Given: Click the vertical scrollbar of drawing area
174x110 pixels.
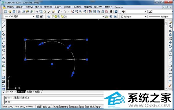Looking at the screenshot, I should tap(166, 55).
